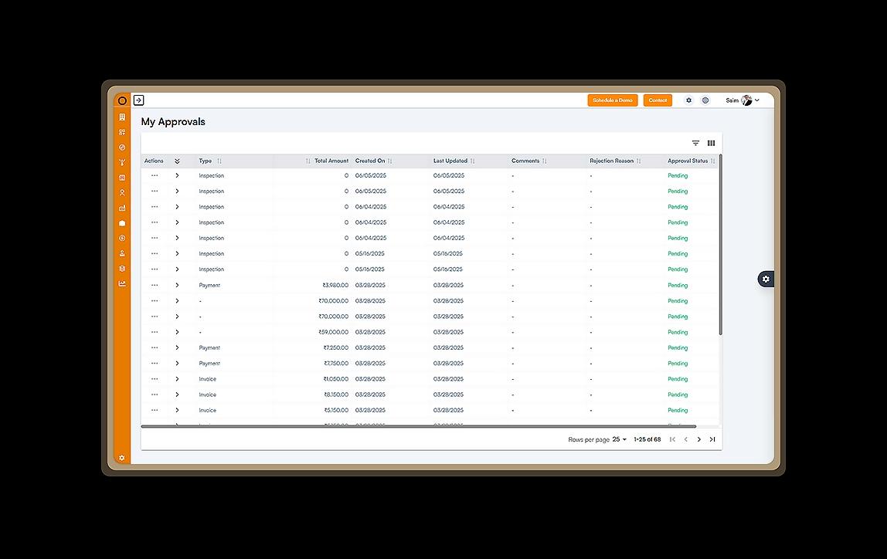
Task: Open the floating settings gear on right edge
Action: (766, 279)
